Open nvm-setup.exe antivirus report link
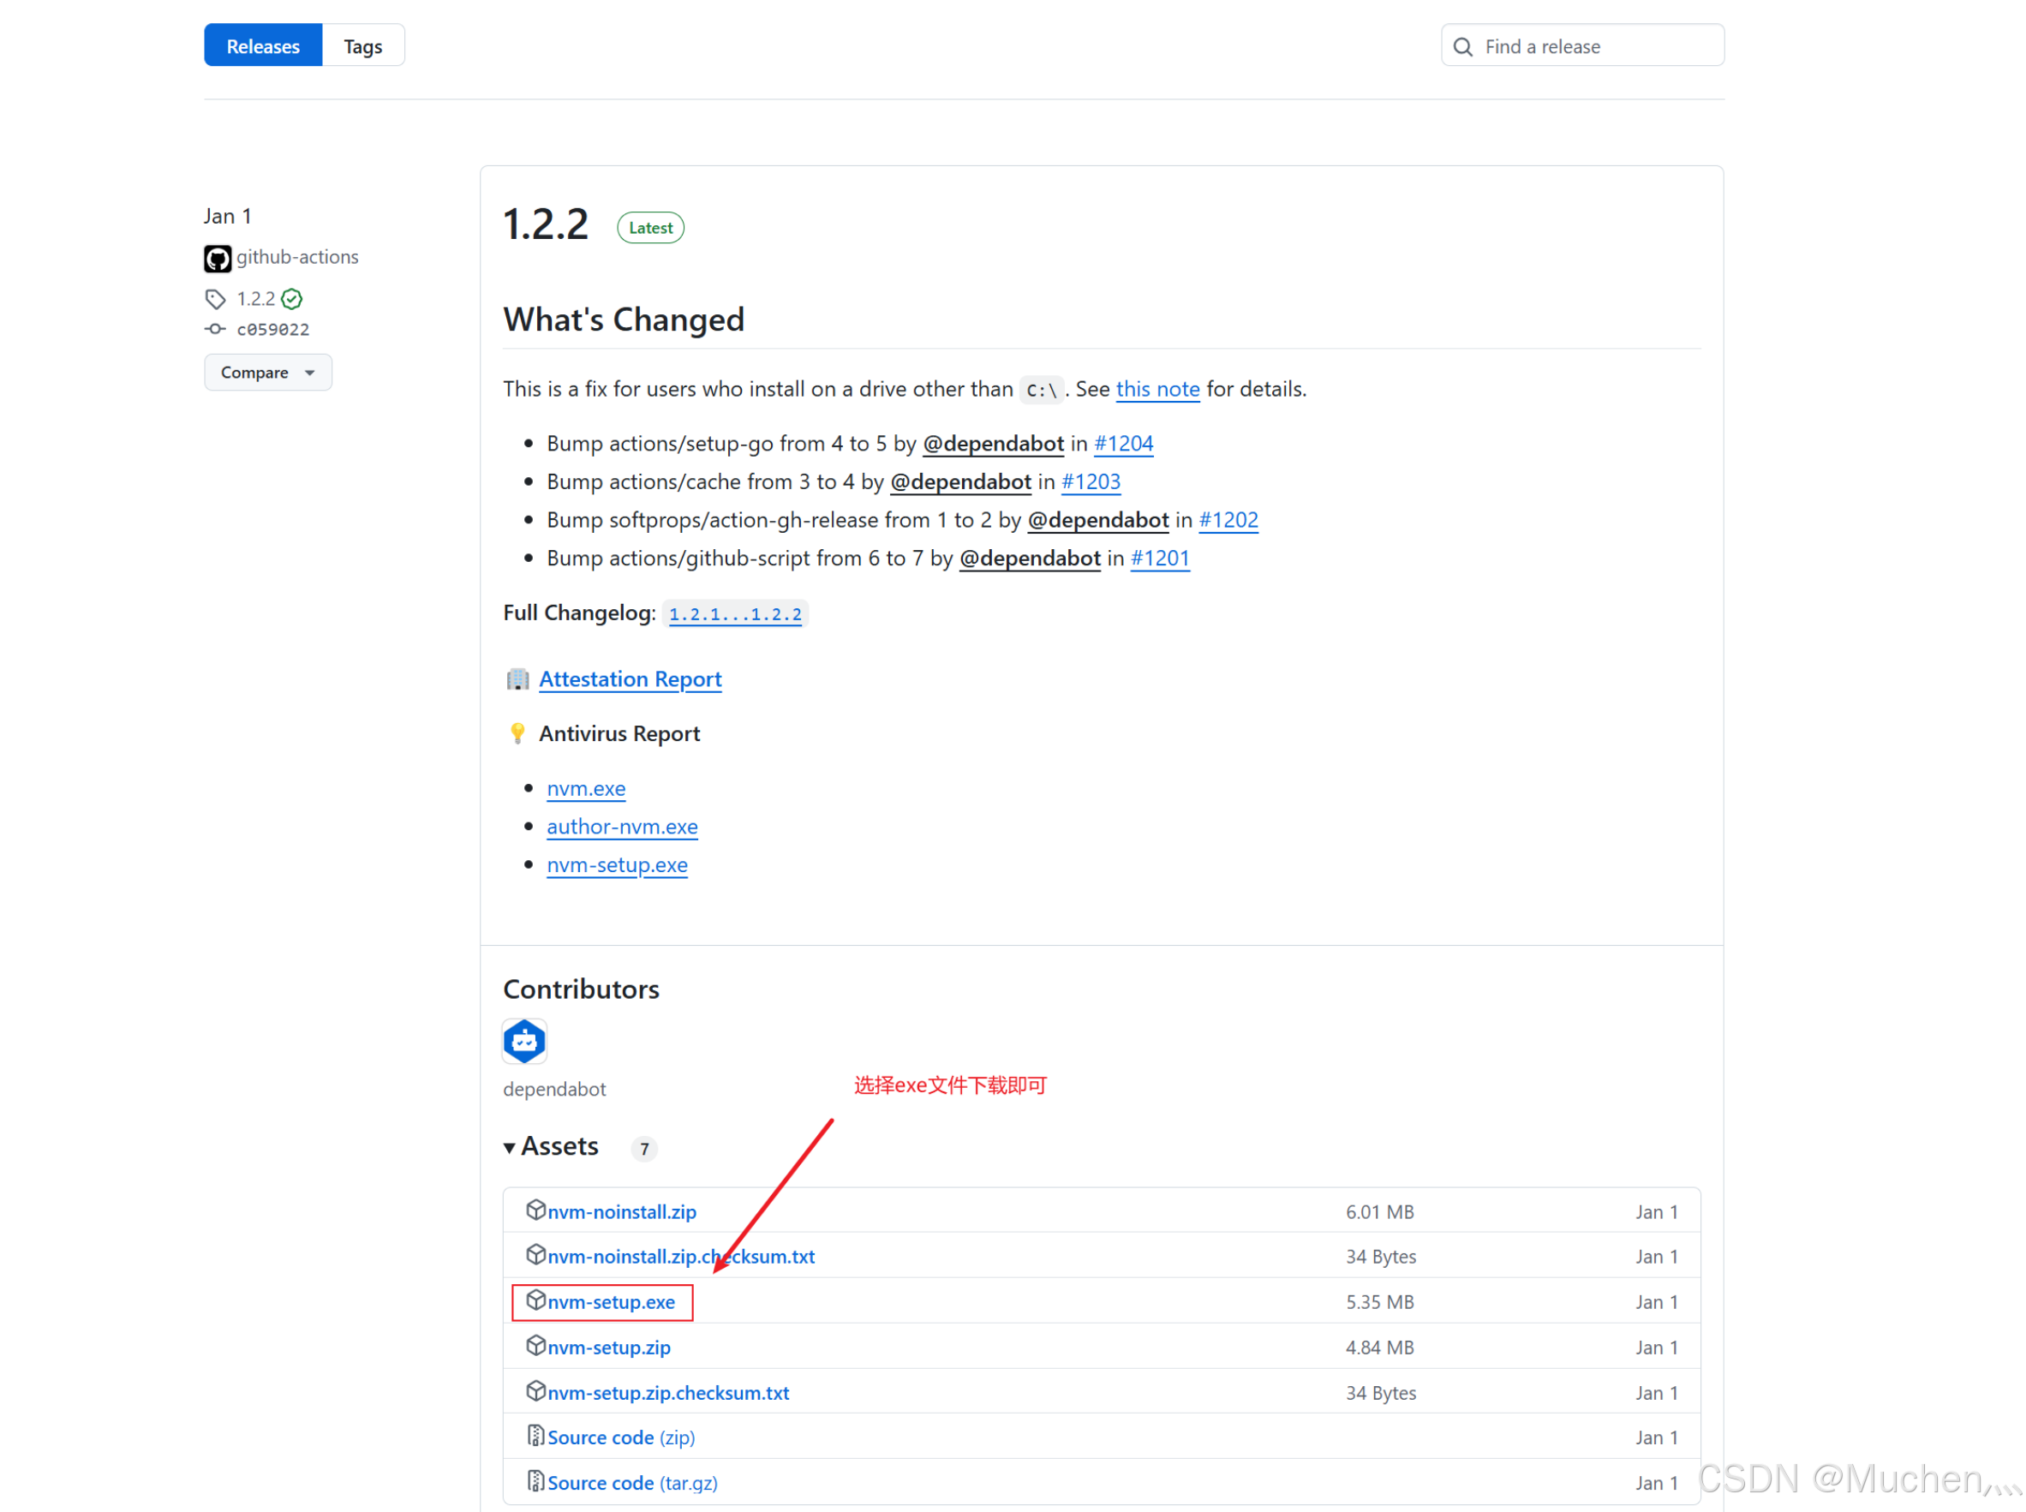The image size is (2026, 1512). tap(617, 866)
